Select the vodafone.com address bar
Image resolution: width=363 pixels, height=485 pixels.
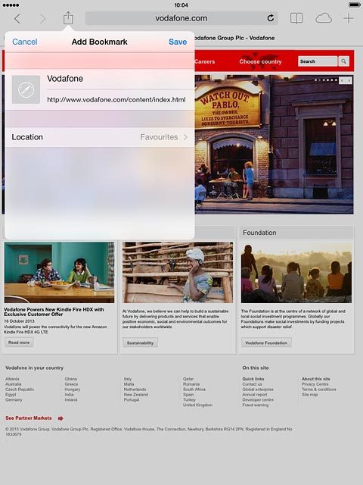click(x=181, y=18)
